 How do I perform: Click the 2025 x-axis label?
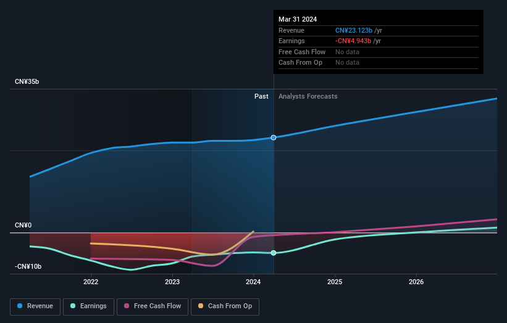pos(335,282)
